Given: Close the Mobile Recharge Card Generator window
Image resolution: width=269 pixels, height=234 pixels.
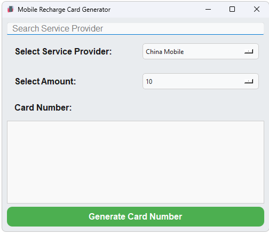Looking at the screenshot, I should tap(257, 9).
